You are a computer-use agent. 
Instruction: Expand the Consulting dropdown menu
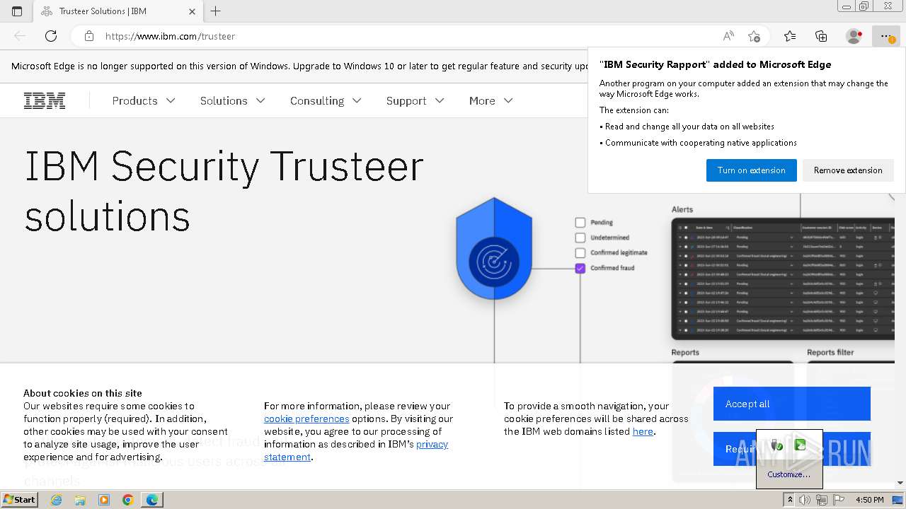point(326,100)
